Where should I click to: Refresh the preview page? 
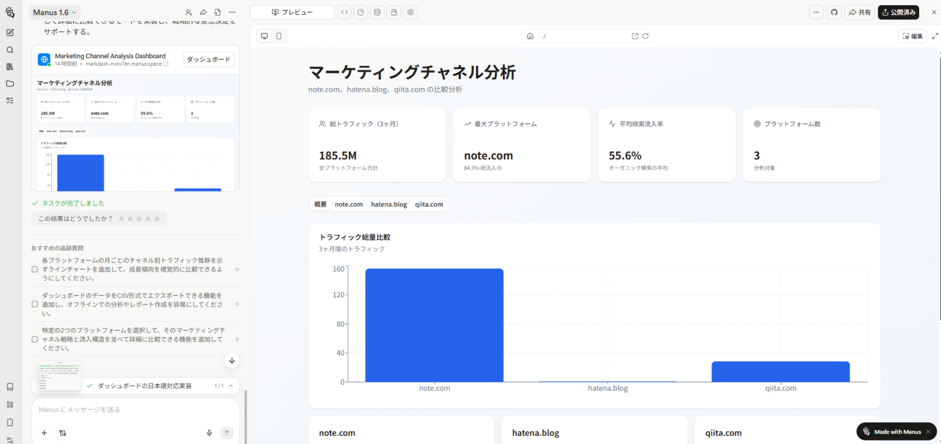coord(645,36)
